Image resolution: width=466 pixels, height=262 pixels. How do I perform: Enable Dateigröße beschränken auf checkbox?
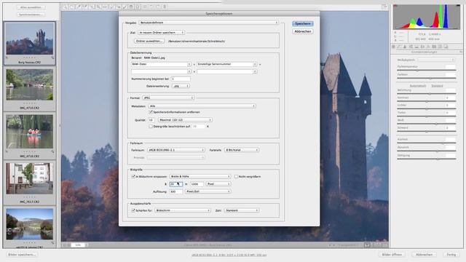tap(151, 126)
